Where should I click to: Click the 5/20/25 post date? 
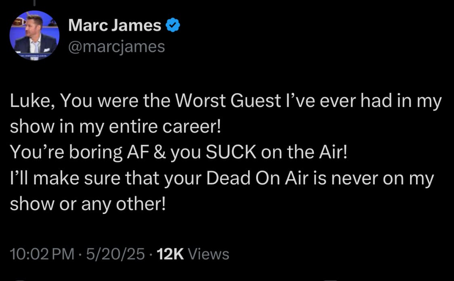115,254
